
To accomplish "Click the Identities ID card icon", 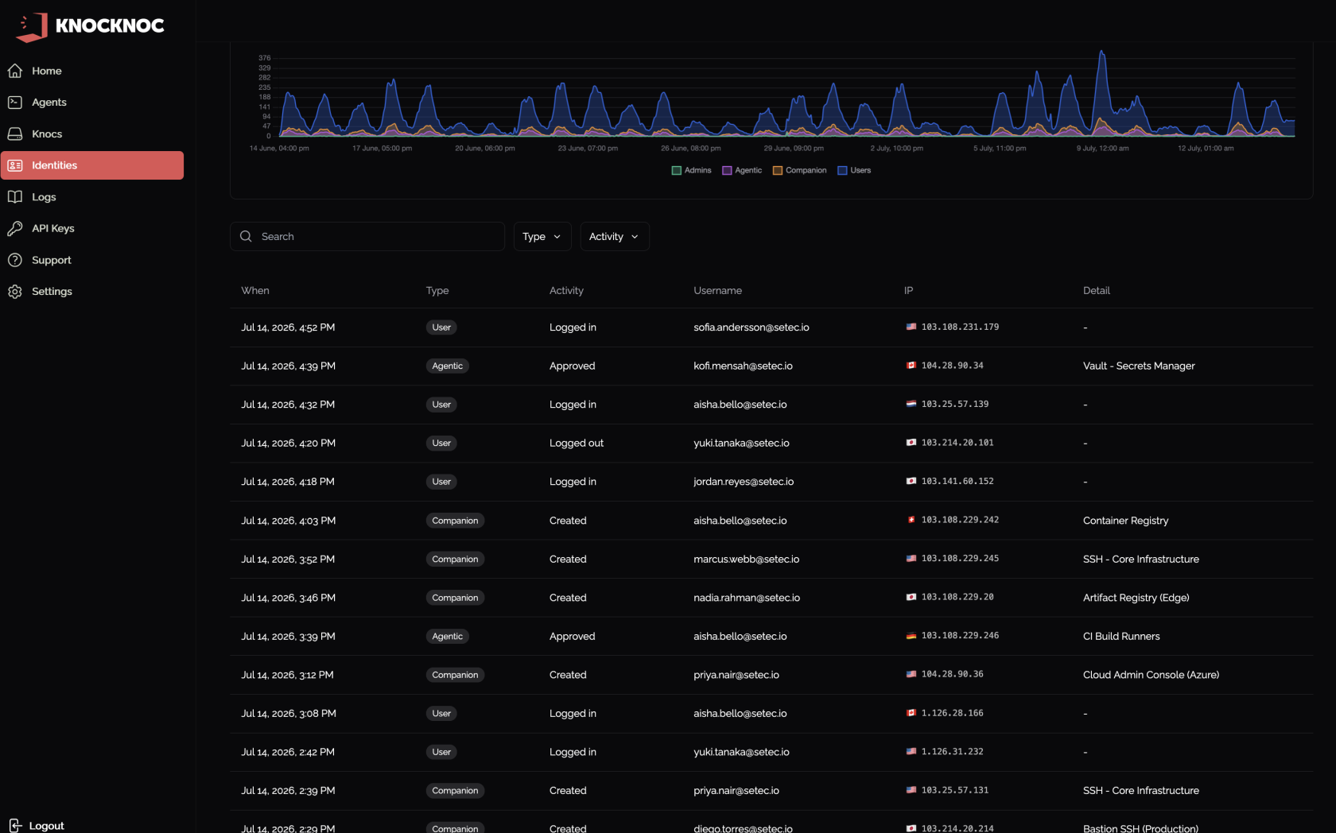I will click(x=15, y=165).
